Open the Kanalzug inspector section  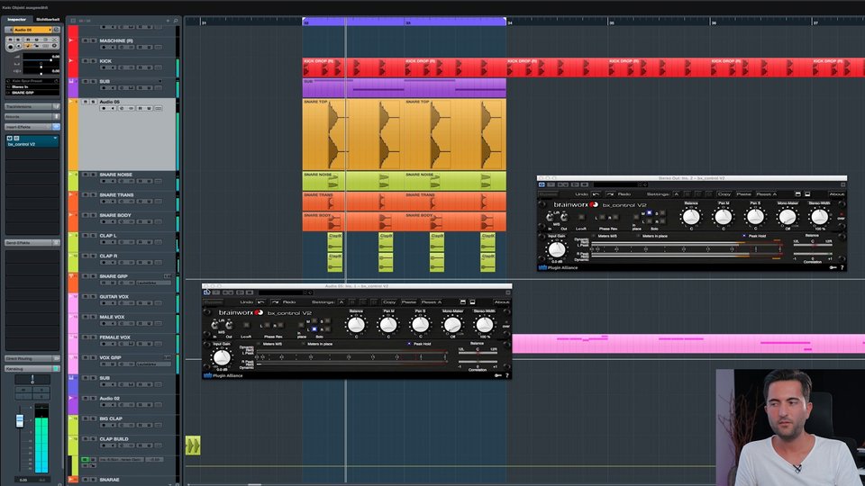point(32,369)
